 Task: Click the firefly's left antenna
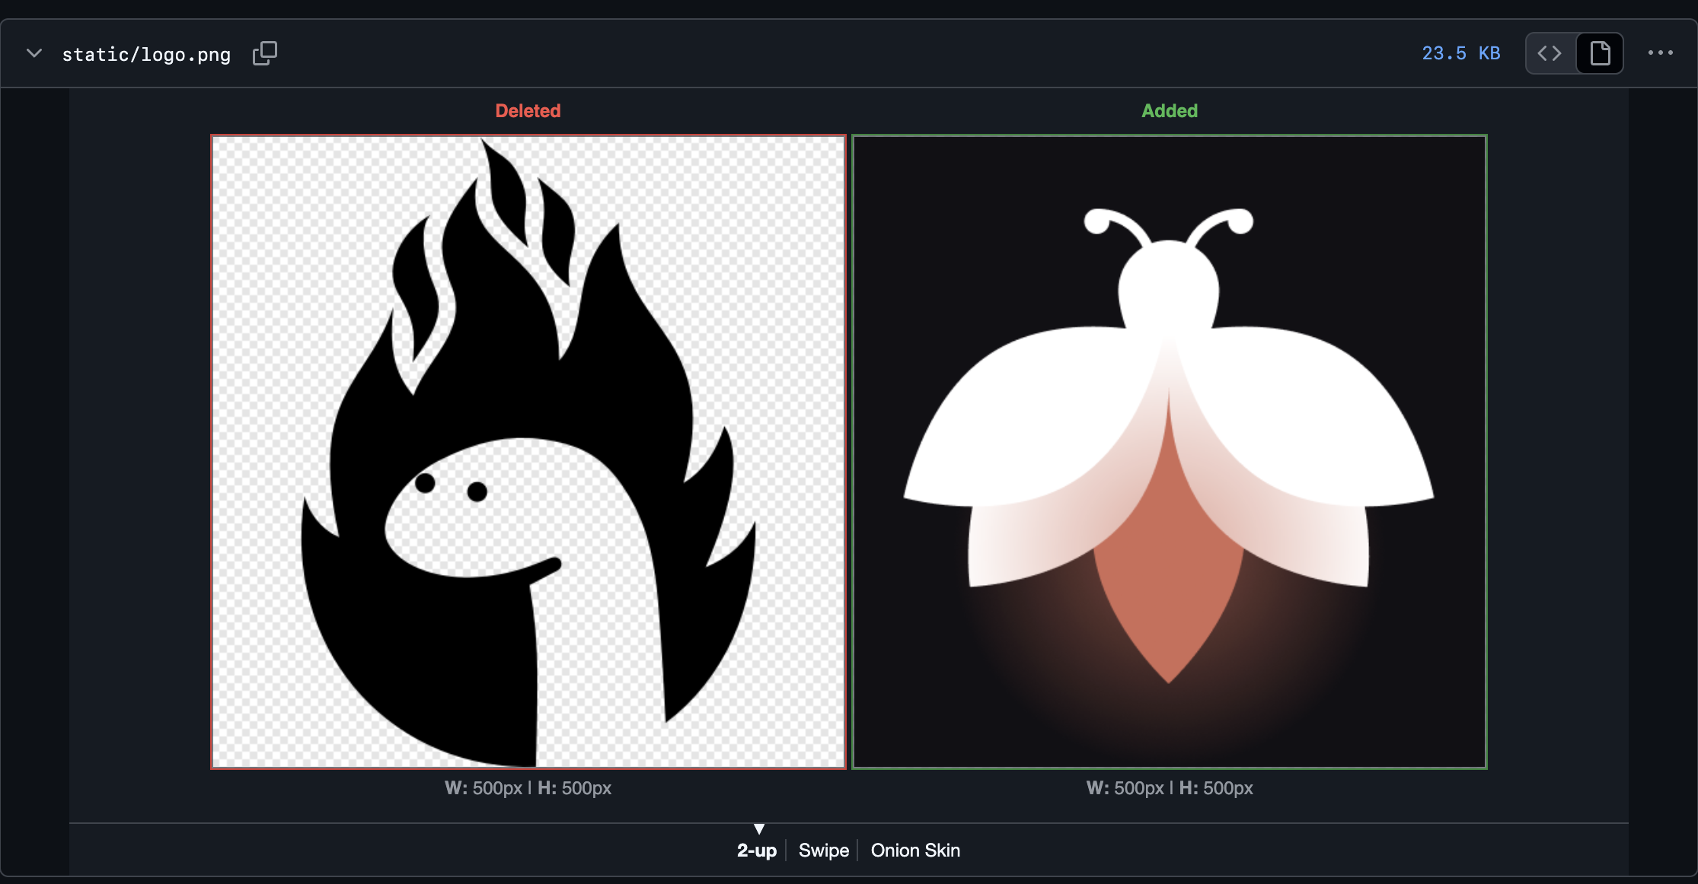pos(1113,224)
